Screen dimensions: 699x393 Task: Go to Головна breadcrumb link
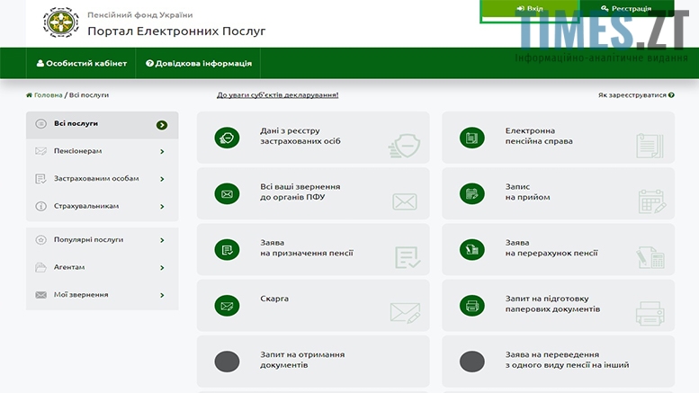[47, 94]
